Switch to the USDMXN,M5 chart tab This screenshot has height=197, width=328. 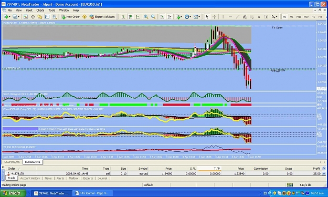[x=12, y=162]
